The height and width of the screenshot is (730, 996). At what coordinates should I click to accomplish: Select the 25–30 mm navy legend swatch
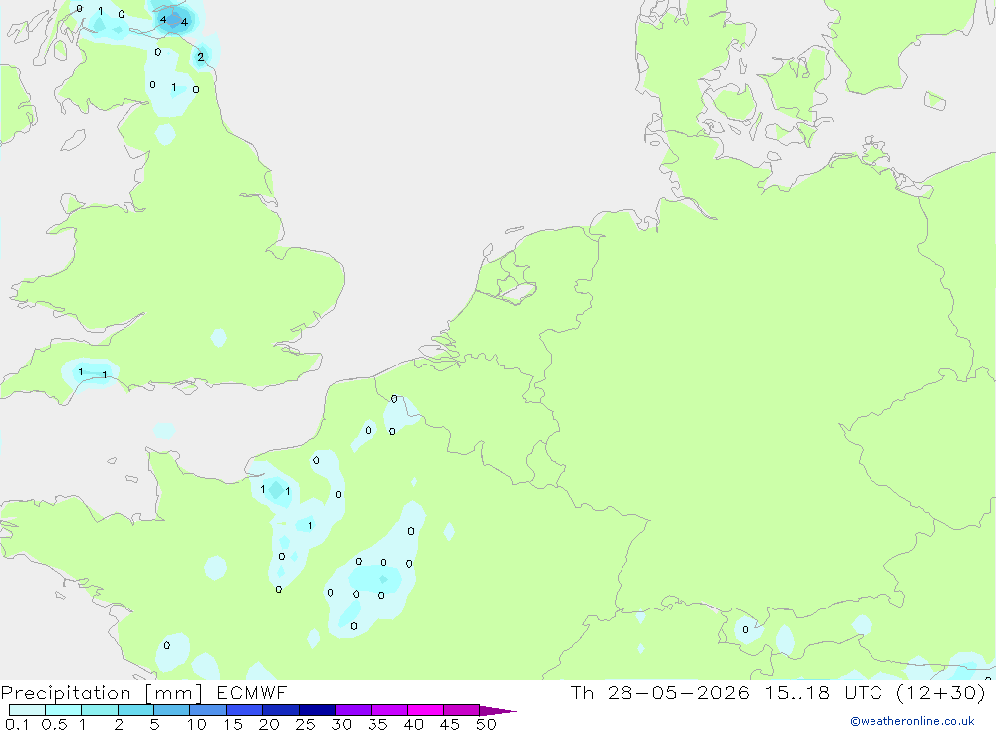tap(317, 710)
